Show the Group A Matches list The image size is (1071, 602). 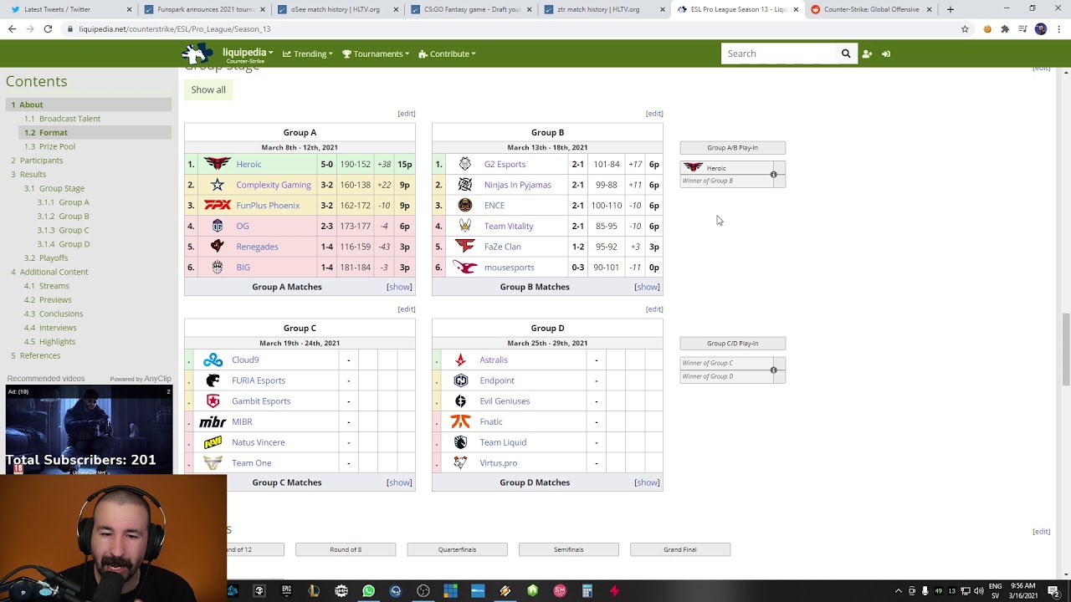(399, 287)
